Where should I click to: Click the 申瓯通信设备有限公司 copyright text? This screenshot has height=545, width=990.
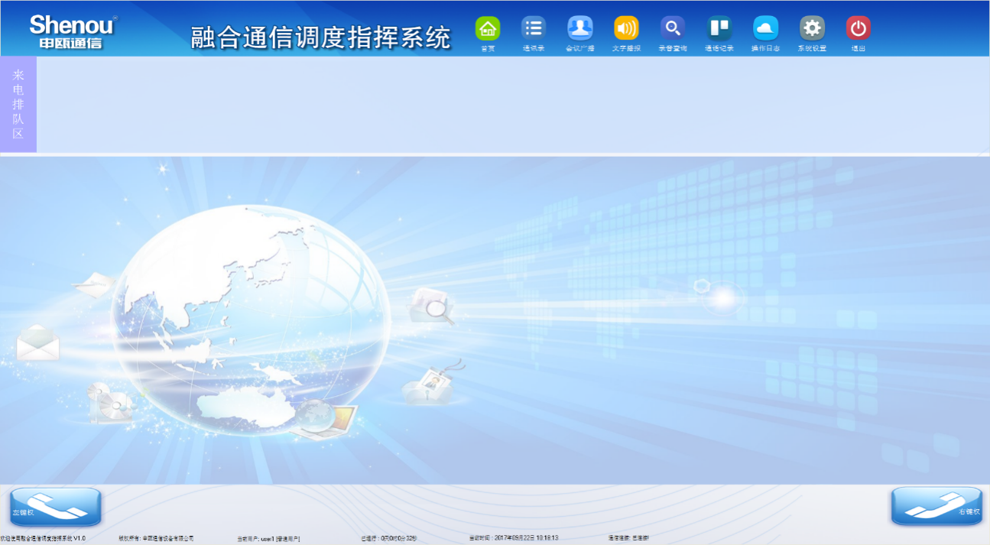[157, 537]
